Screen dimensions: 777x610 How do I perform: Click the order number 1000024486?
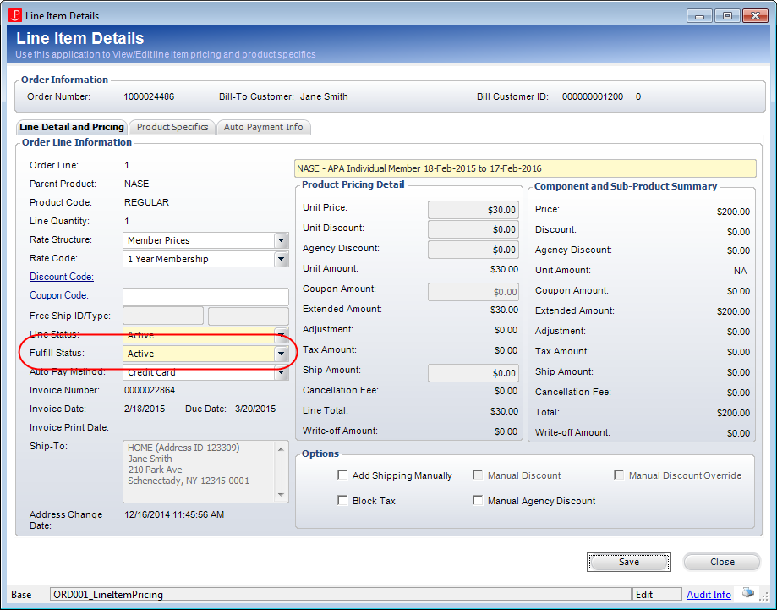(x=149, y=96)
